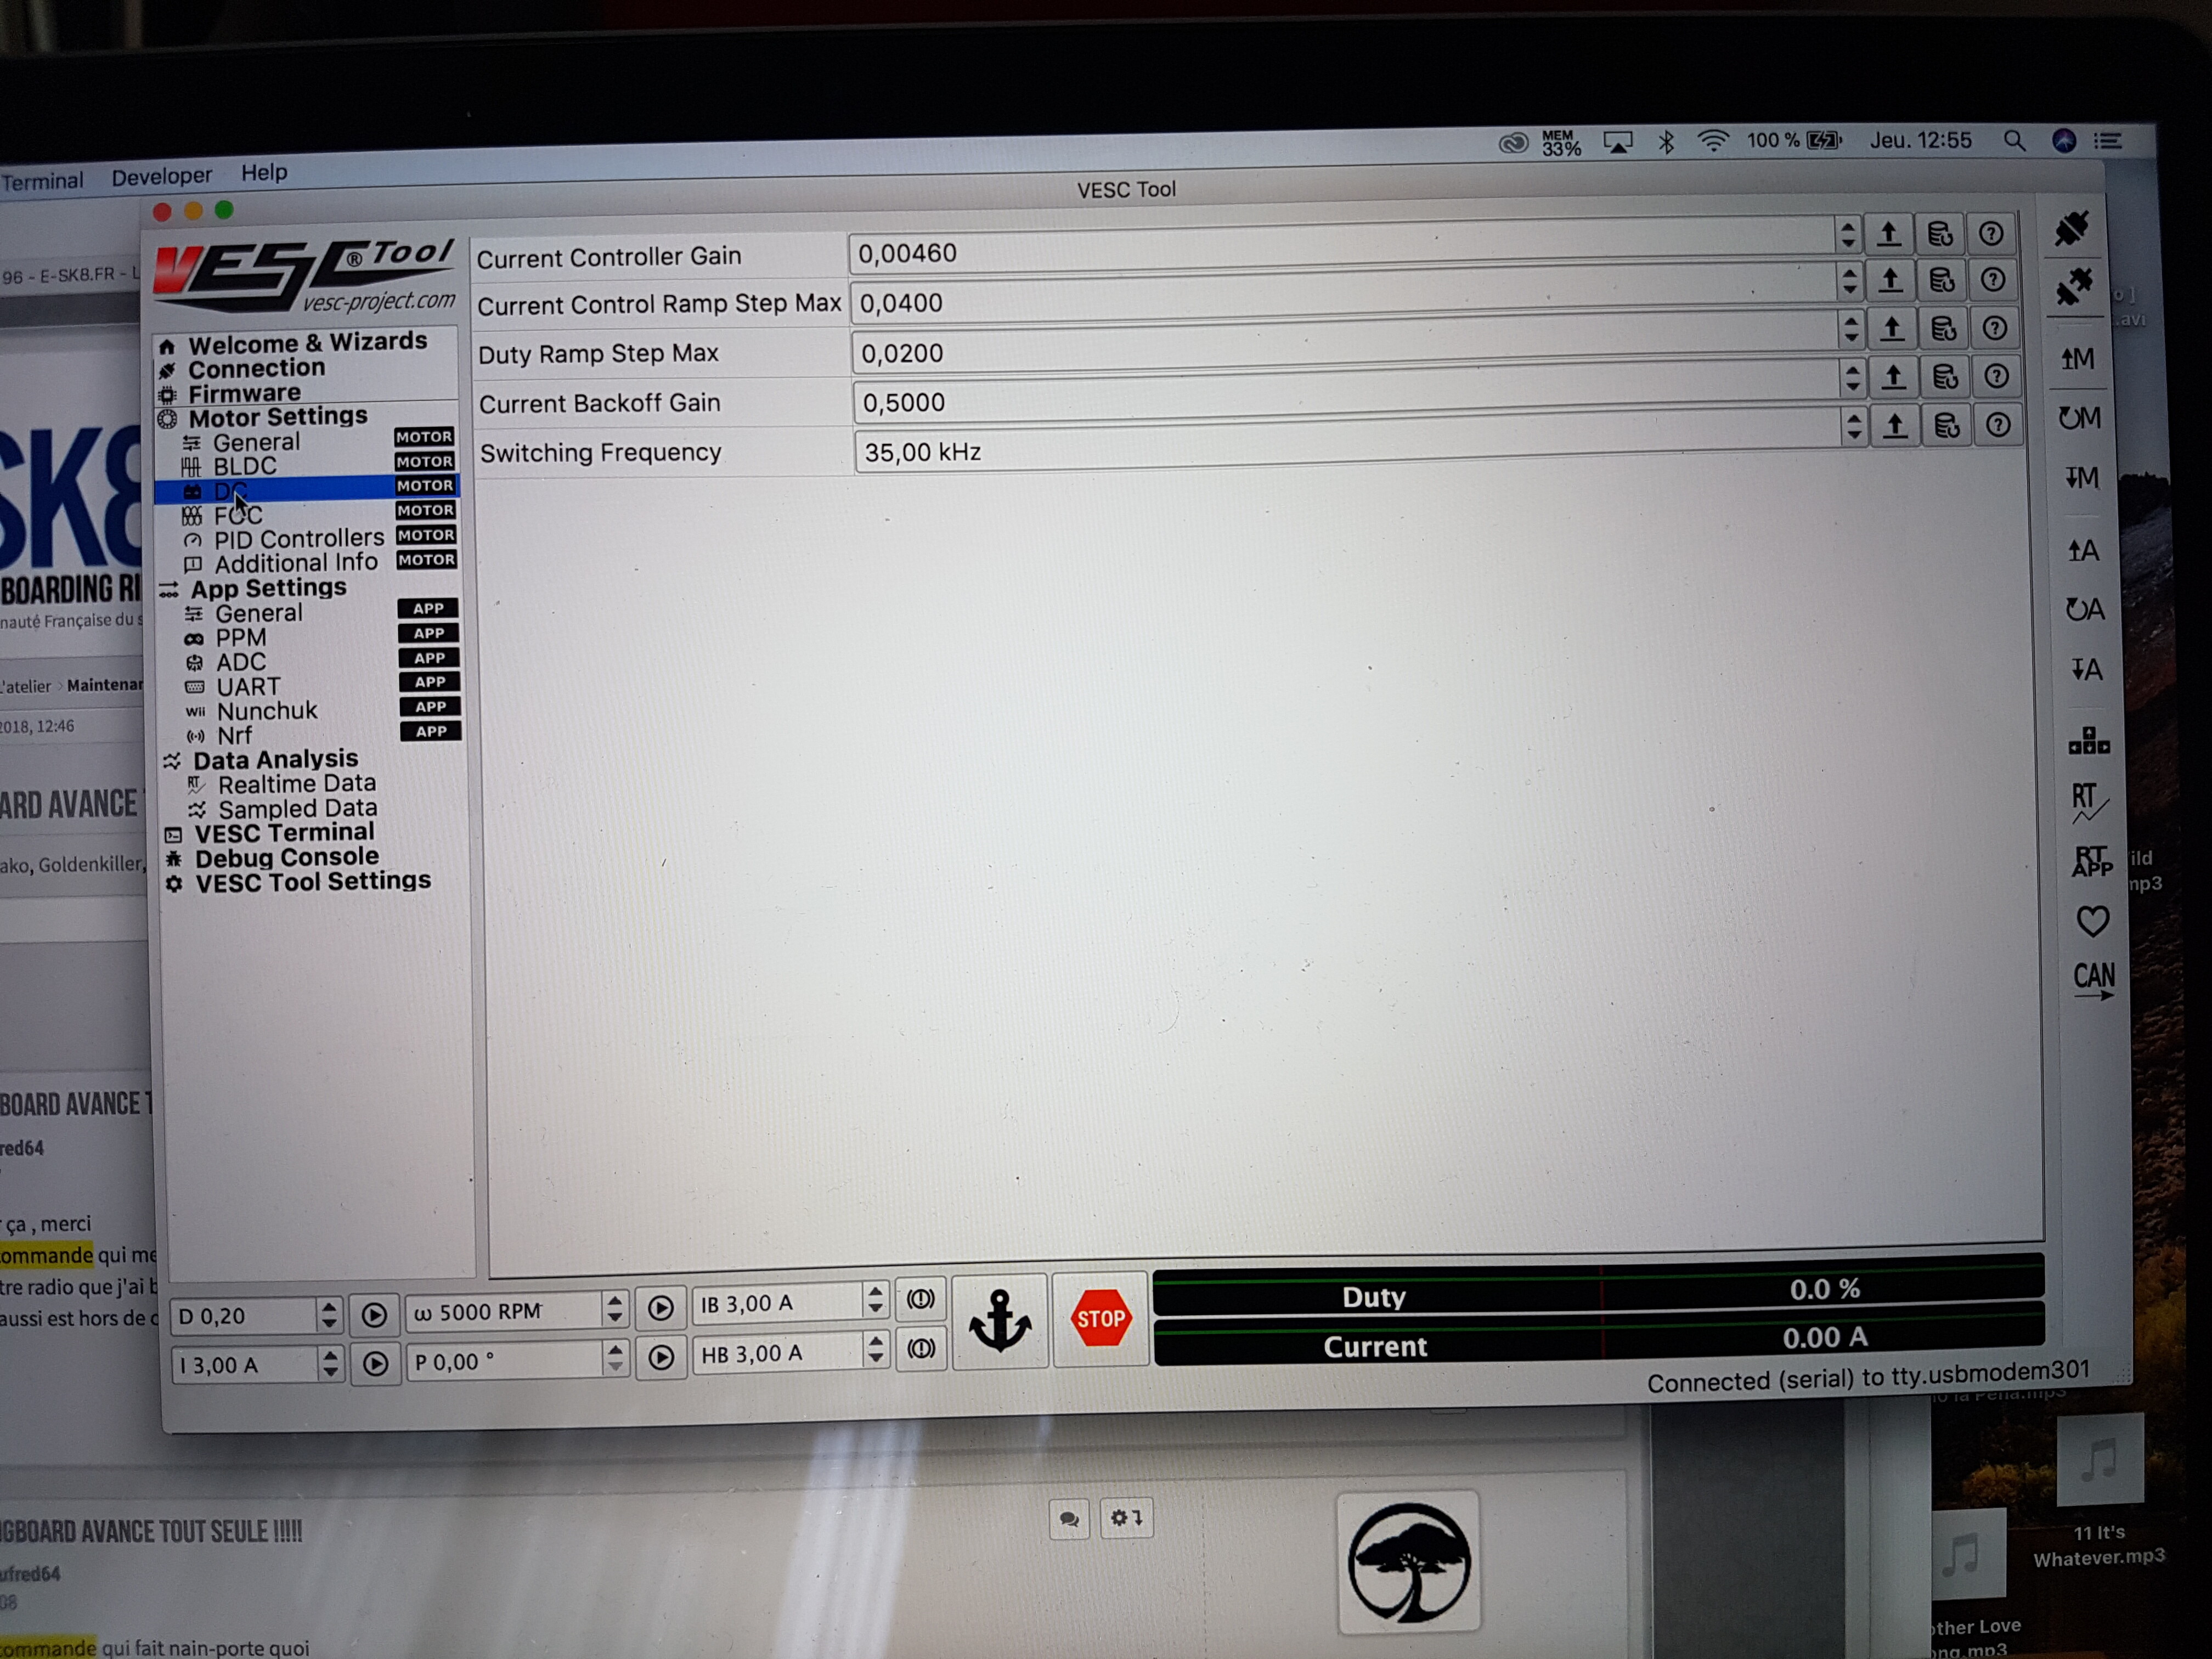Toggle RT realtime data streaming icon

(x=2089, y=803)
